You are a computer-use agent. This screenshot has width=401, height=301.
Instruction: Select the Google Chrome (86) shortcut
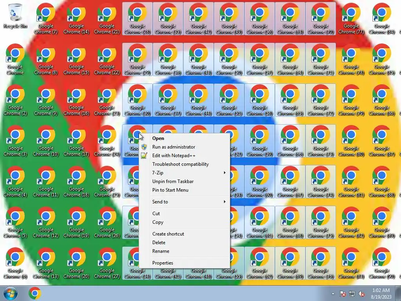[x=381, y=100]
